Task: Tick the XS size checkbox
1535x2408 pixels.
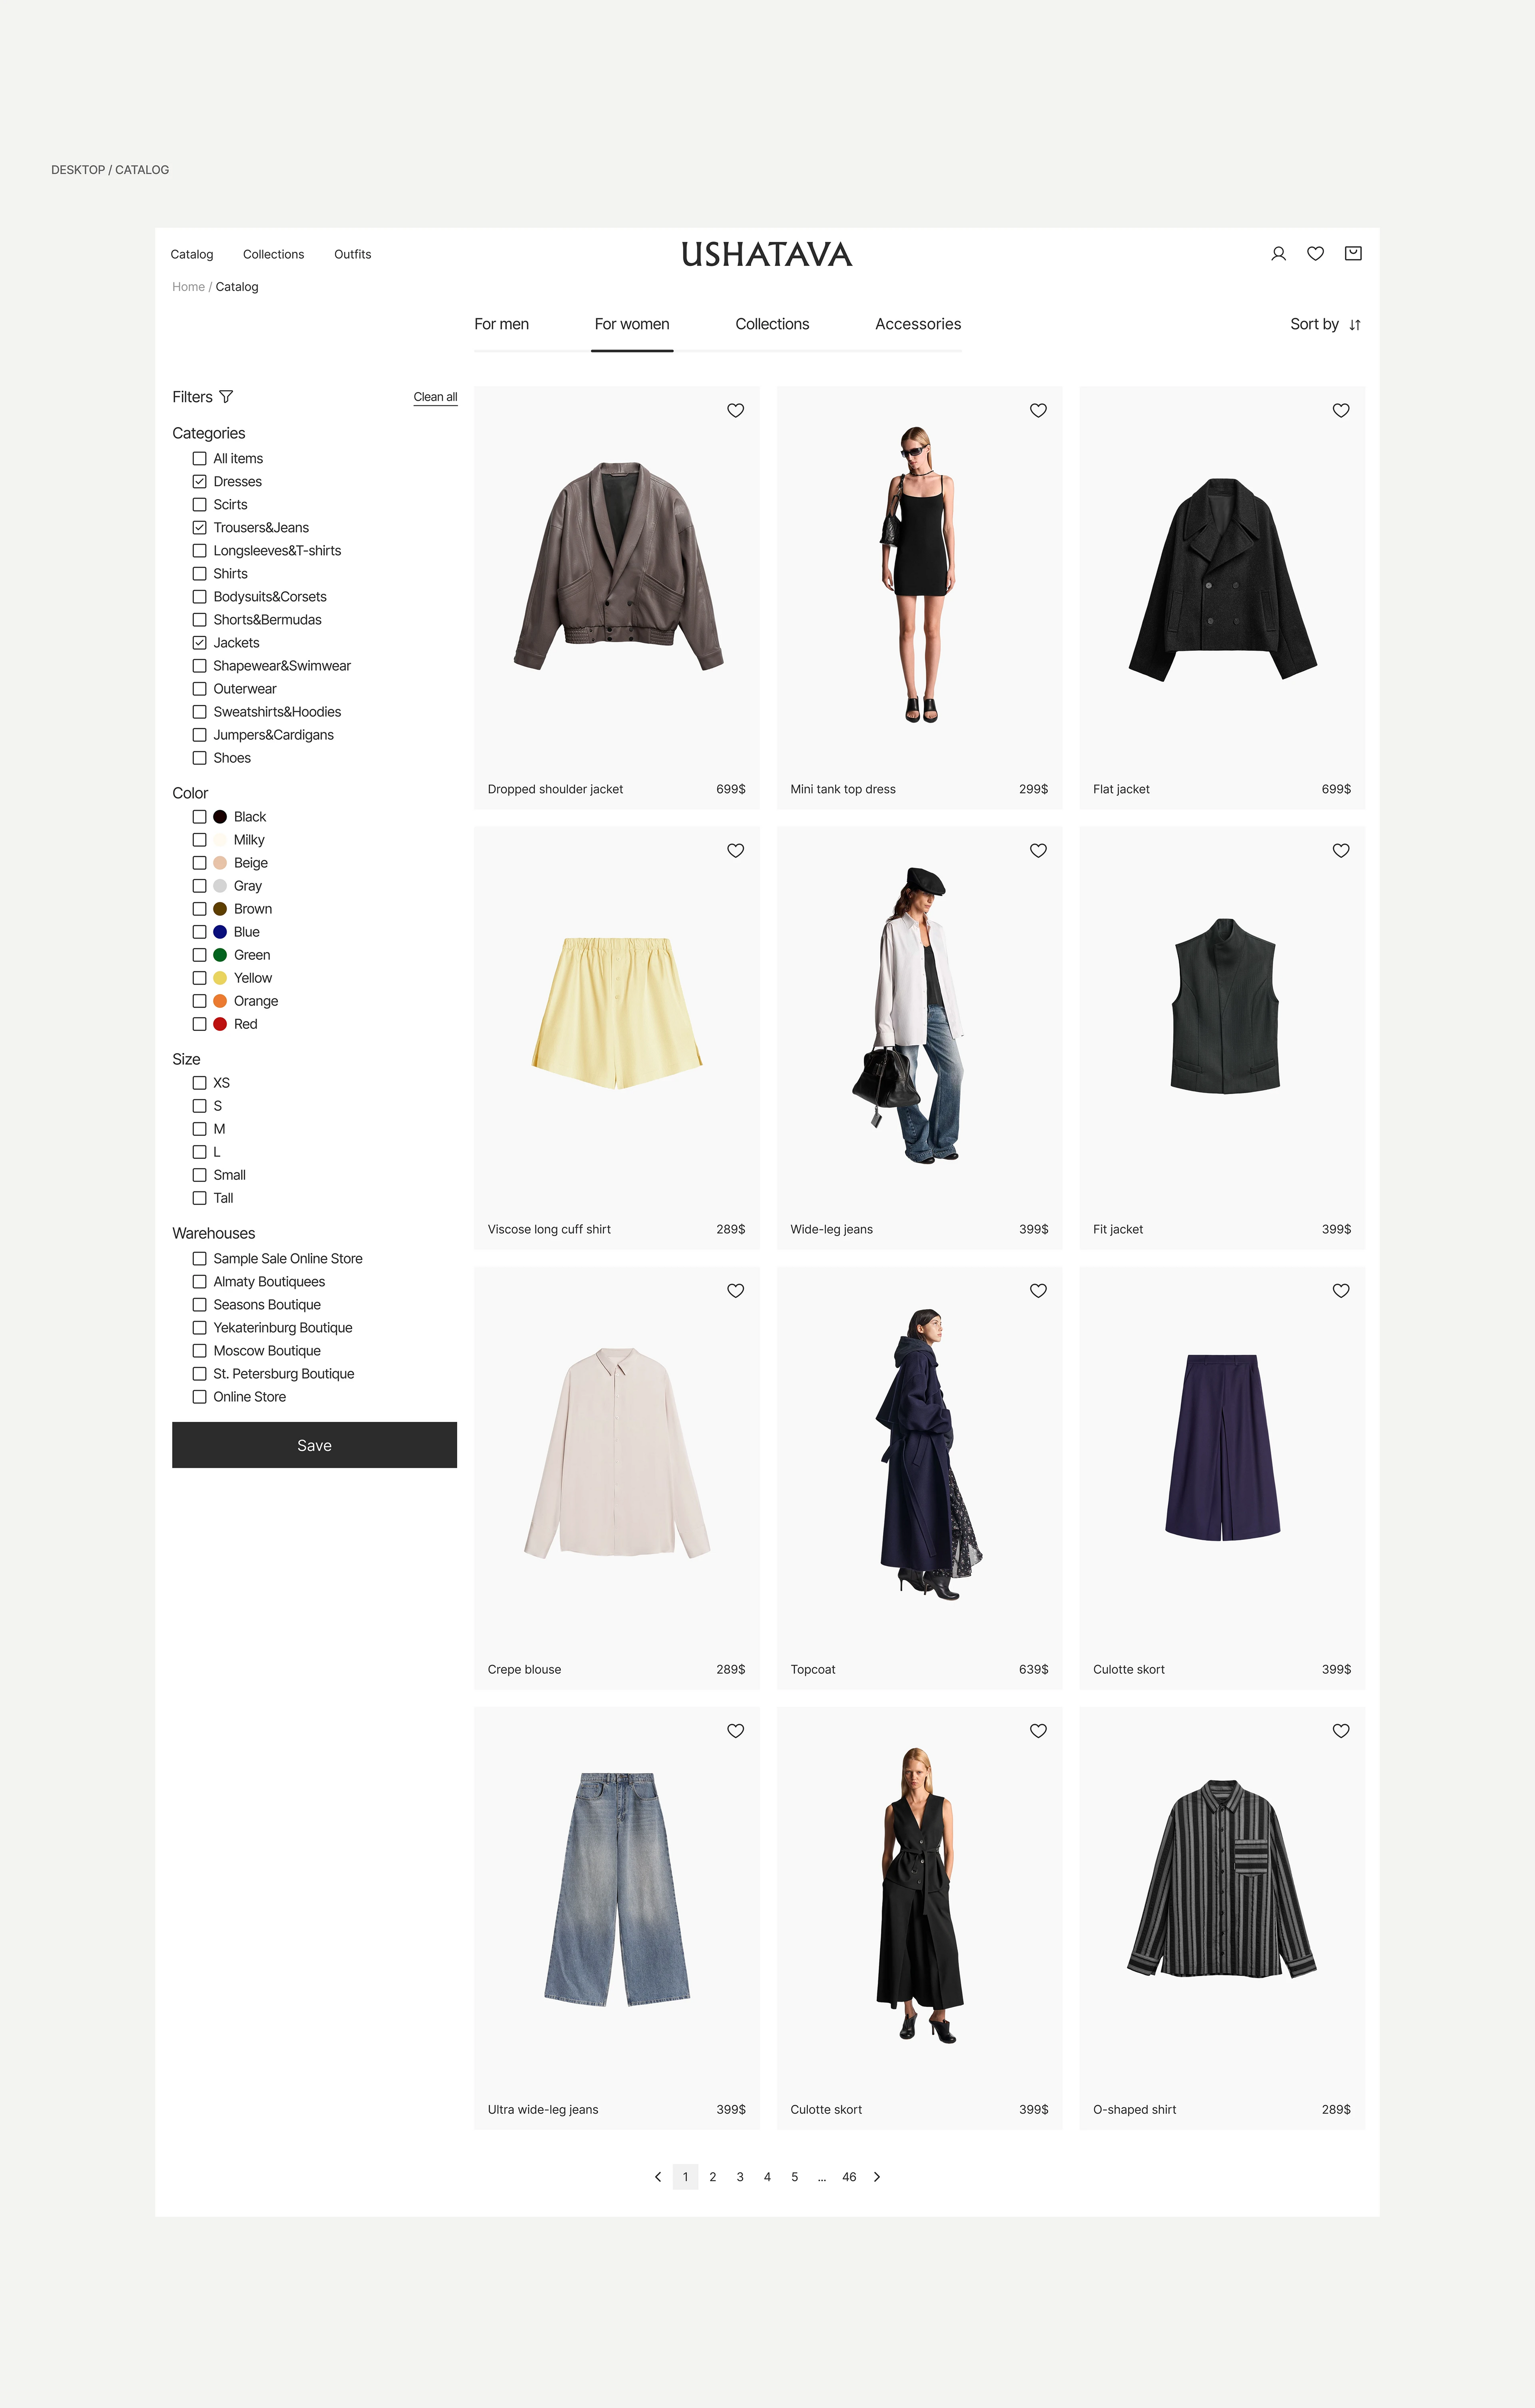Action: pyautogui.click(x=200, y=1083)
